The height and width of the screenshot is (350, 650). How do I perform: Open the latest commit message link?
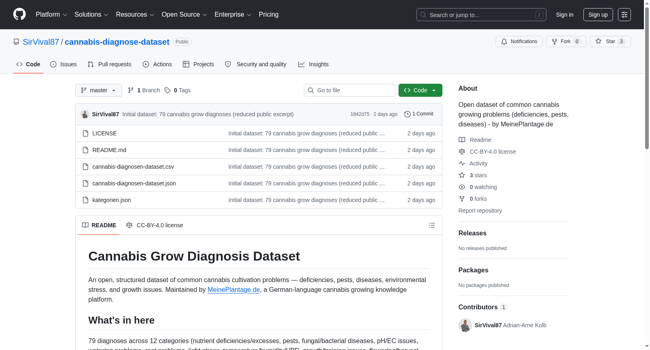pos(208,114)
